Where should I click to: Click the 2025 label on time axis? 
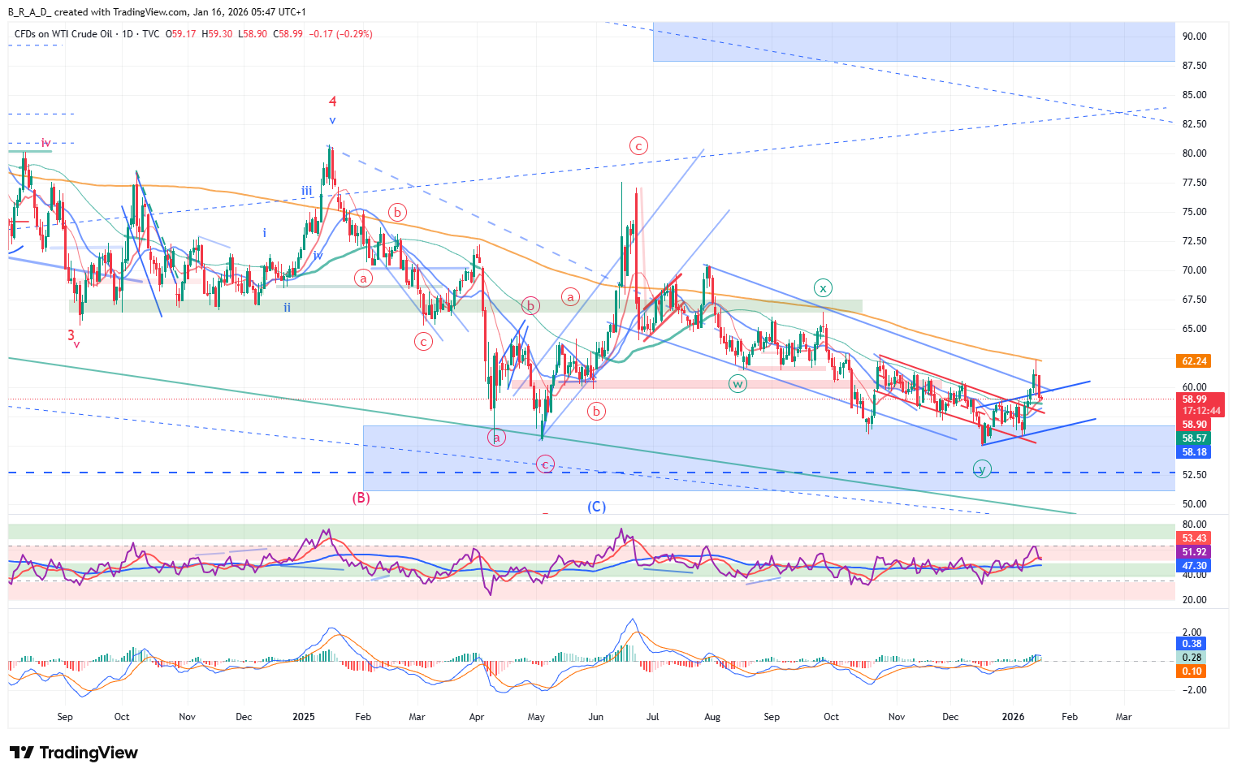coord(303,717)
